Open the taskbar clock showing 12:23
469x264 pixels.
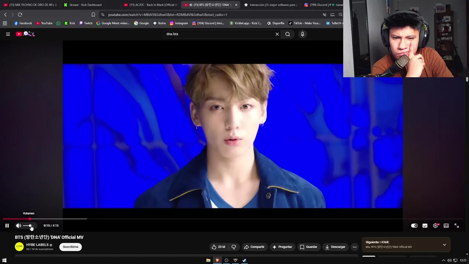tap(463, 260)
